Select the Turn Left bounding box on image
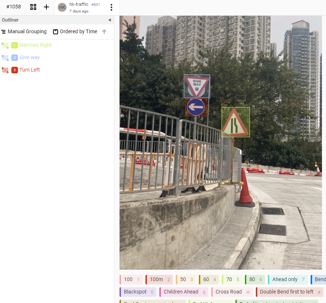Image resolution: width=326 pixels, height=303 pixels. (196, 107)
